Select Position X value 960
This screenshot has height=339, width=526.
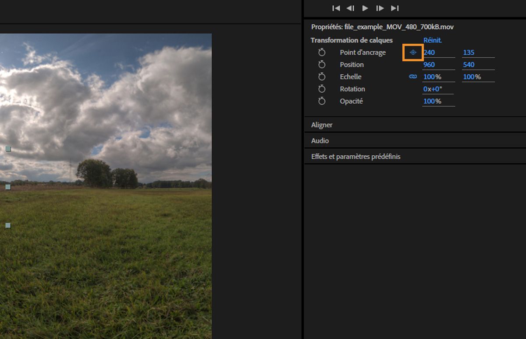coord(429,65)
